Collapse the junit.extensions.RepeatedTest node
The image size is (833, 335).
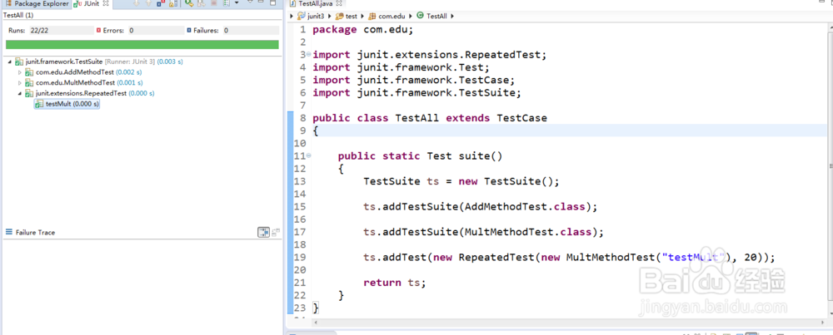point(21,94)
